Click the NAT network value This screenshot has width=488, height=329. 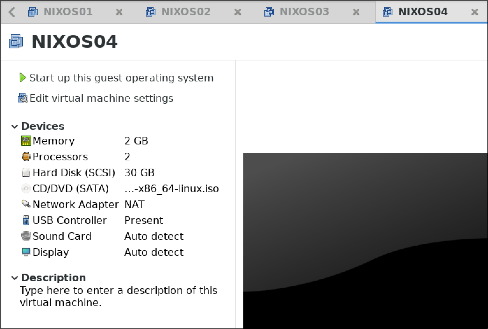point(134,204)
